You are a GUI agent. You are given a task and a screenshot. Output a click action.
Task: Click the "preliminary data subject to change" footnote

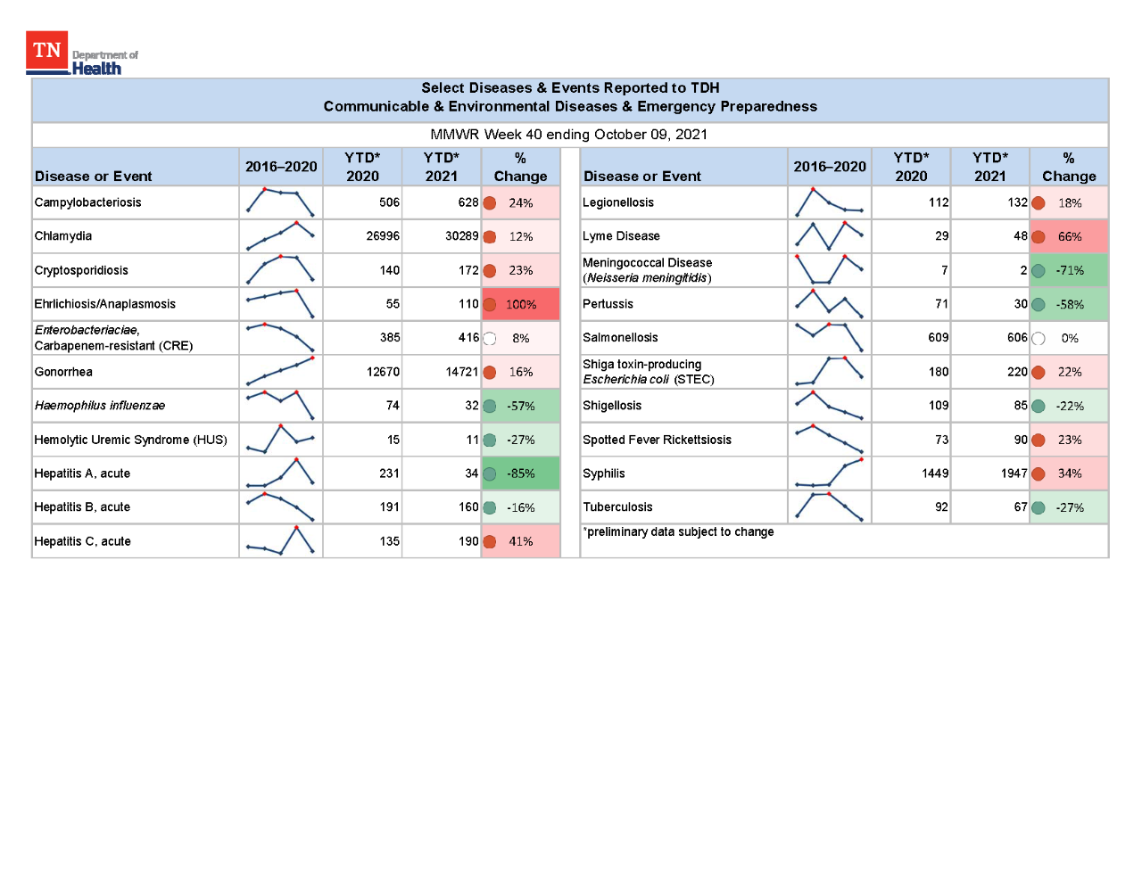[678, 531]
